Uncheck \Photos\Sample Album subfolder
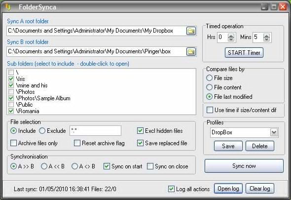The height and width of the screenshot is (200, 291). coord(11,98)
